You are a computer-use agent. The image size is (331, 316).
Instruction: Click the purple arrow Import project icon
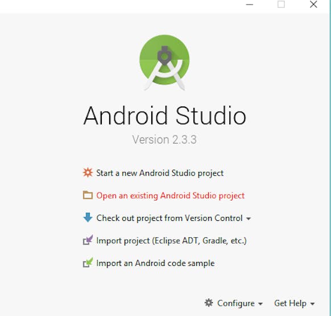(x=88, y=240)
